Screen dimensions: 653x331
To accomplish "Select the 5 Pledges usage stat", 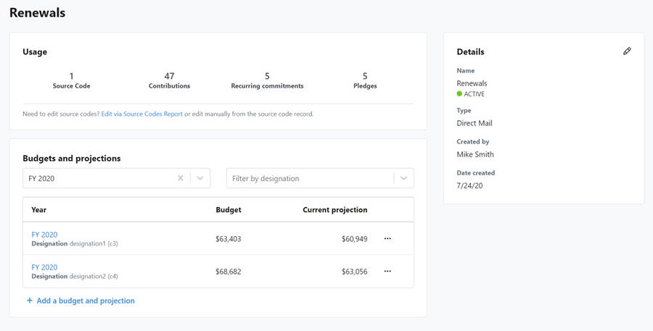I will click(365, 80).
